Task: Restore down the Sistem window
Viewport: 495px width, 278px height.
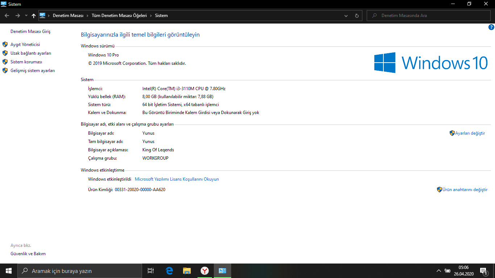Action: (x=469, y=4)
